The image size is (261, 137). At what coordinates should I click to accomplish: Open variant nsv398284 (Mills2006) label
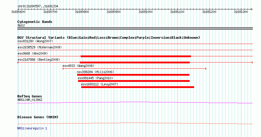click(95, 72)
